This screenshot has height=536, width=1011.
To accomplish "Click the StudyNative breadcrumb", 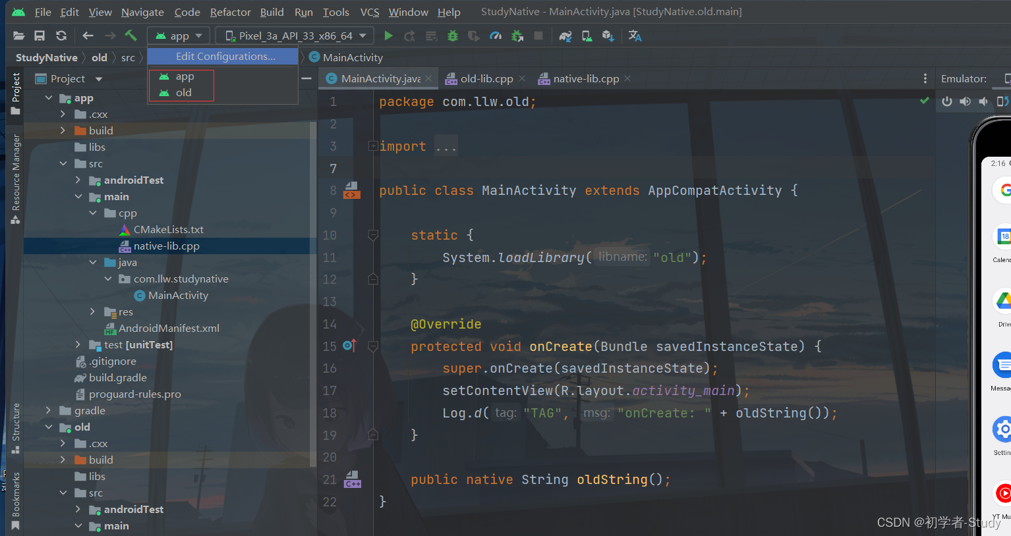I will pyautogui.click(x=47, y=57).
